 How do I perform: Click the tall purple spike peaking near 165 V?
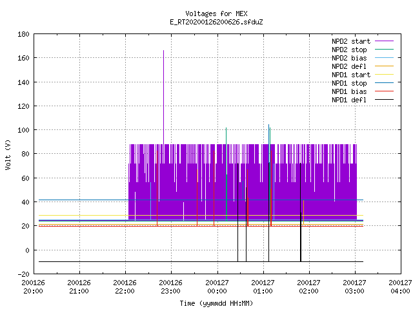(163, 97)
